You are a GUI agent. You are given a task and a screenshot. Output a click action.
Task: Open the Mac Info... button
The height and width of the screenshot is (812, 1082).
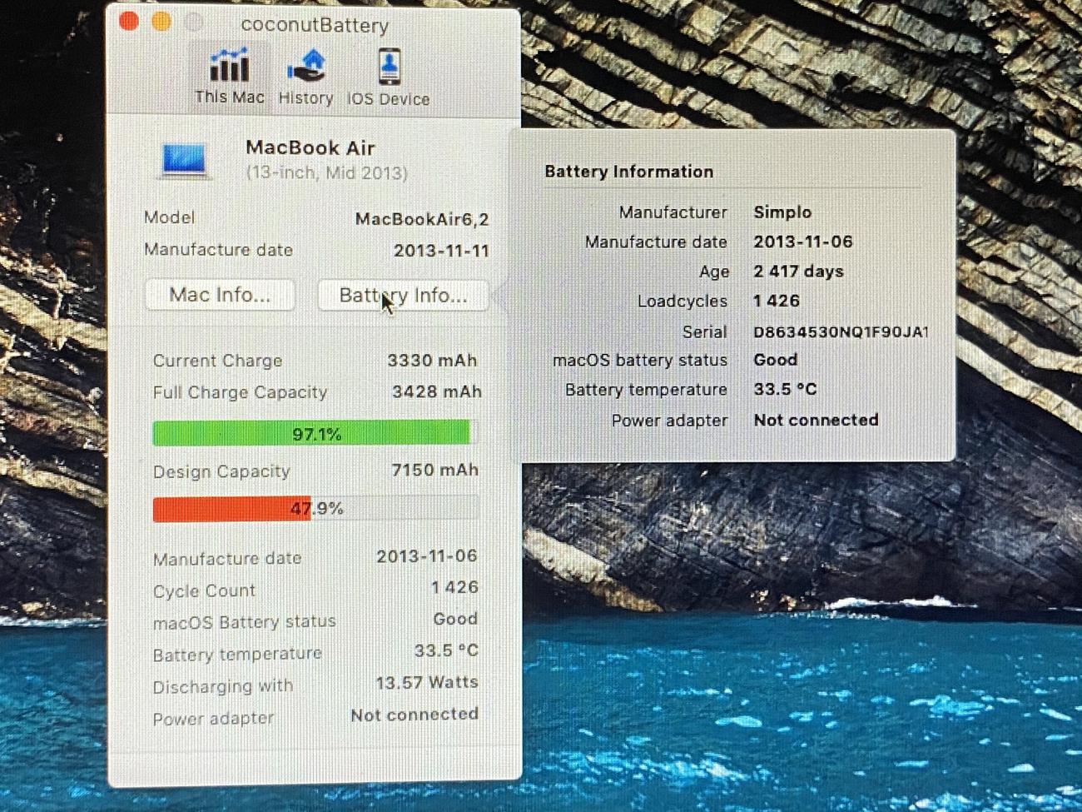point(220,295)
